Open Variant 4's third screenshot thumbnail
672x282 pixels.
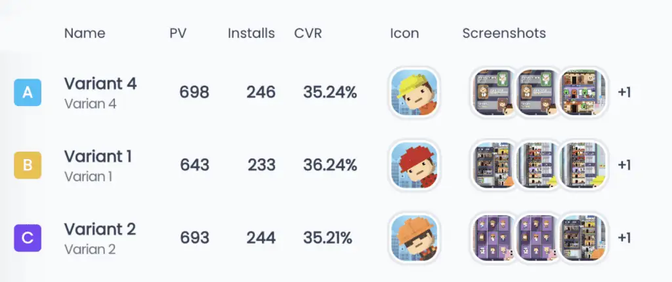[583, 92]
